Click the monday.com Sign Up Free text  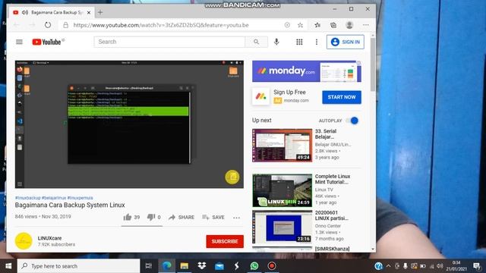click(x=289, y=93)
